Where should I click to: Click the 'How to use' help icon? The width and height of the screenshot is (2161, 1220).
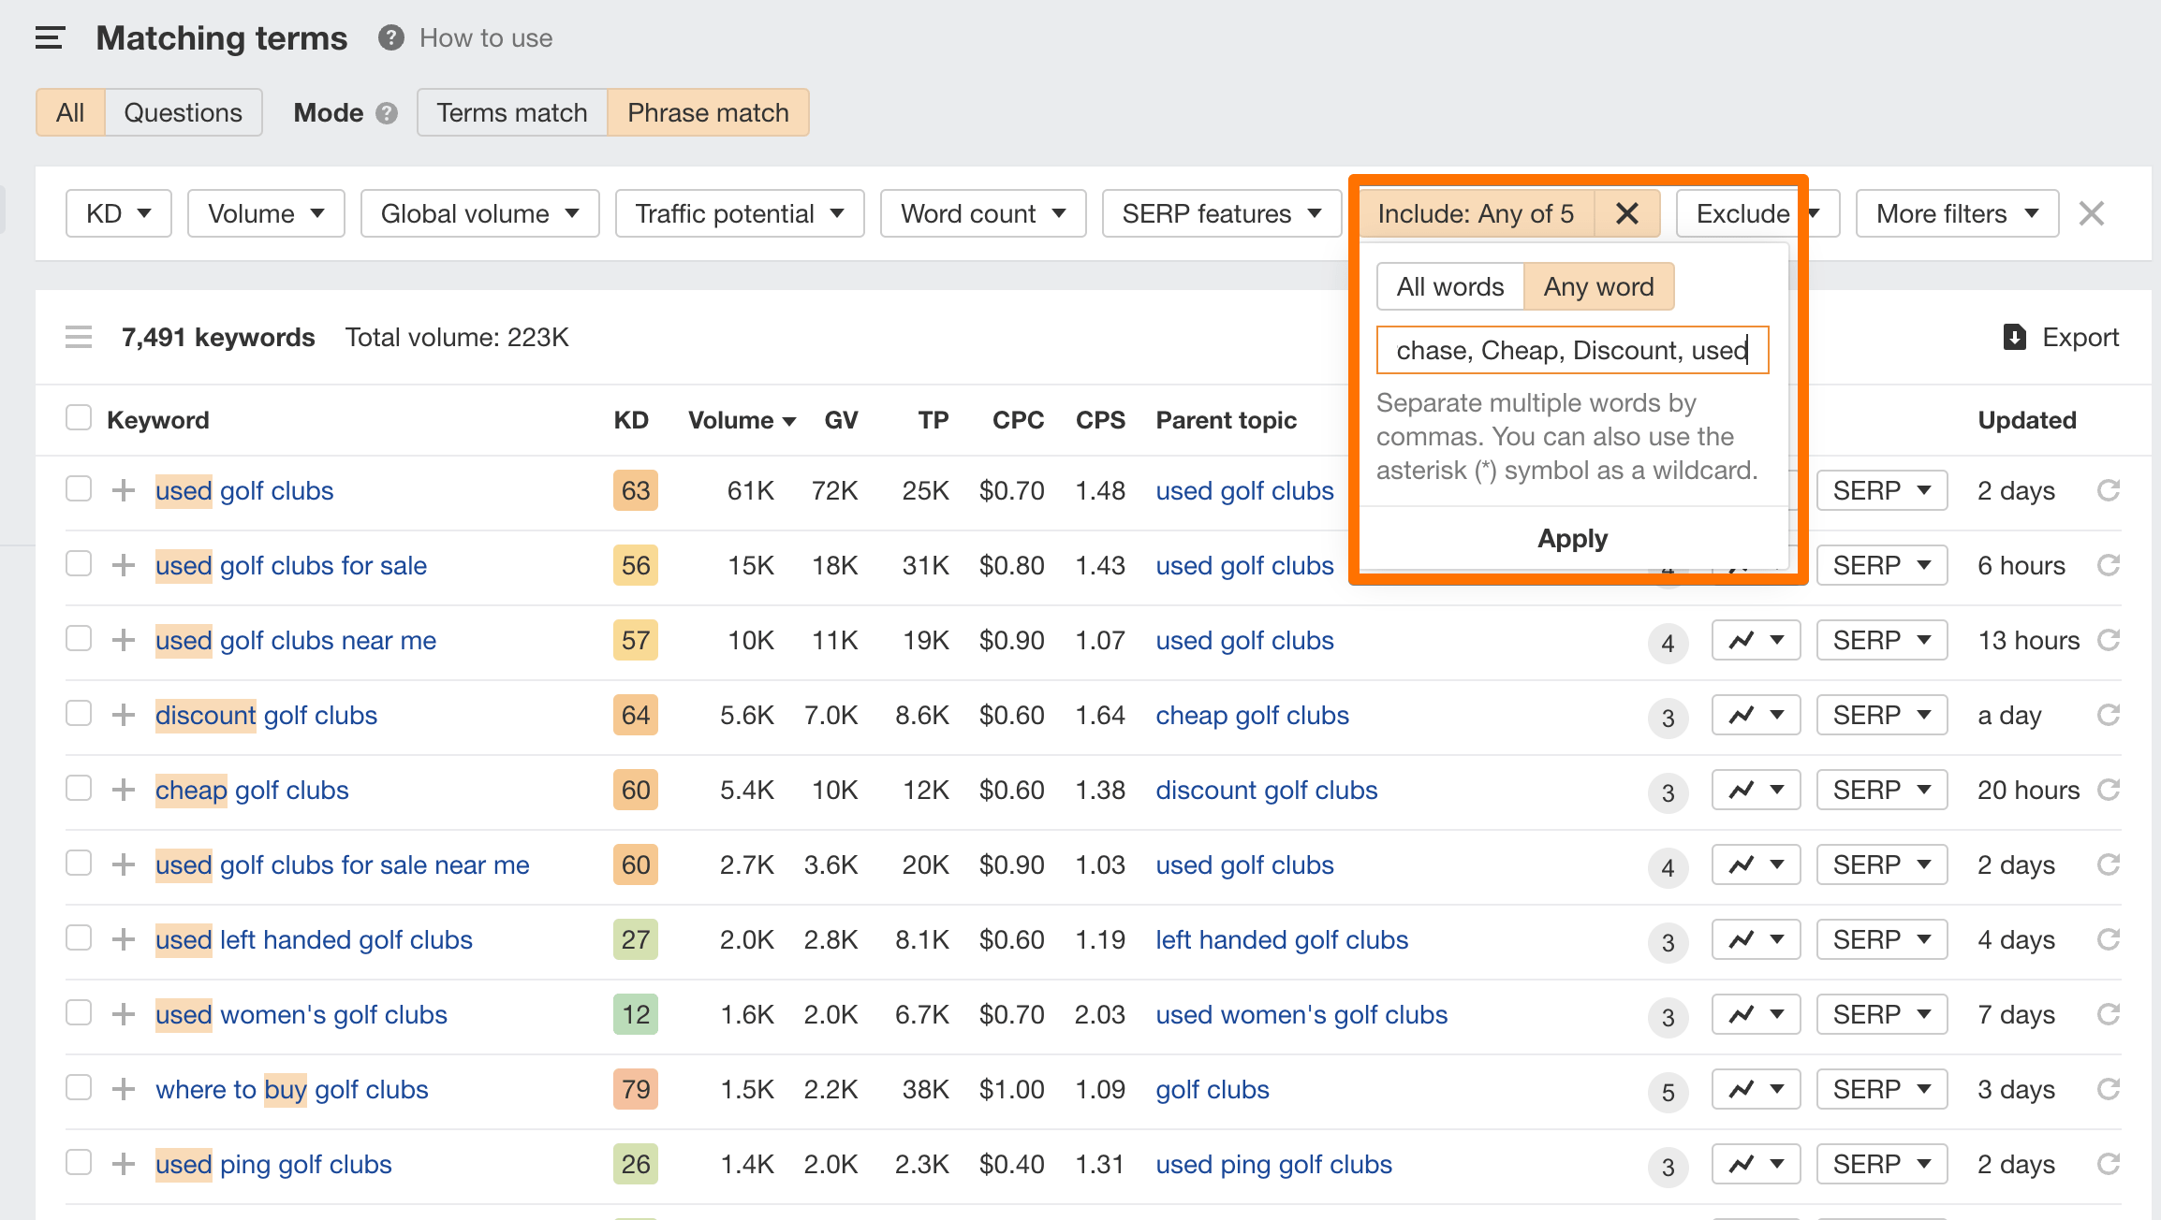coord(390,37)
